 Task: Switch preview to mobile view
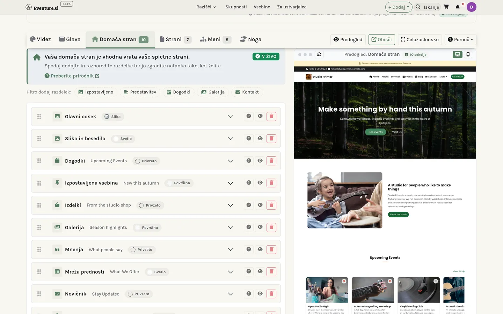(x=468, y=54)
